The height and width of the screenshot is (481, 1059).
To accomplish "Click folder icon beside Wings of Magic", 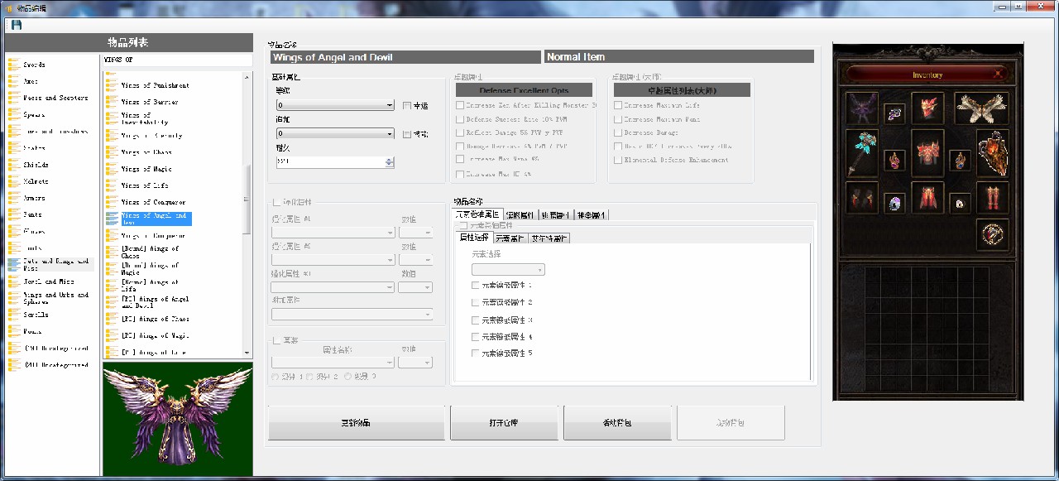I will [112, 169].
